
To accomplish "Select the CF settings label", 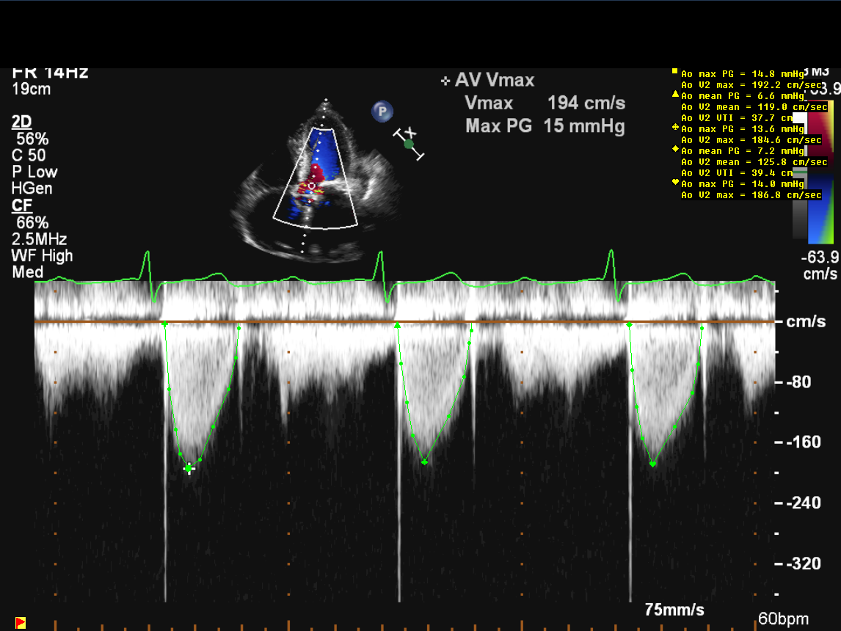I will pos(22,206).
